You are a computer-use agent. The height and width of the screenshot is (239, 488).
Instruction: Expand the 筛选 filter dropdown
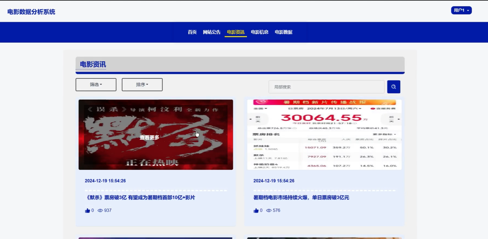96,85
